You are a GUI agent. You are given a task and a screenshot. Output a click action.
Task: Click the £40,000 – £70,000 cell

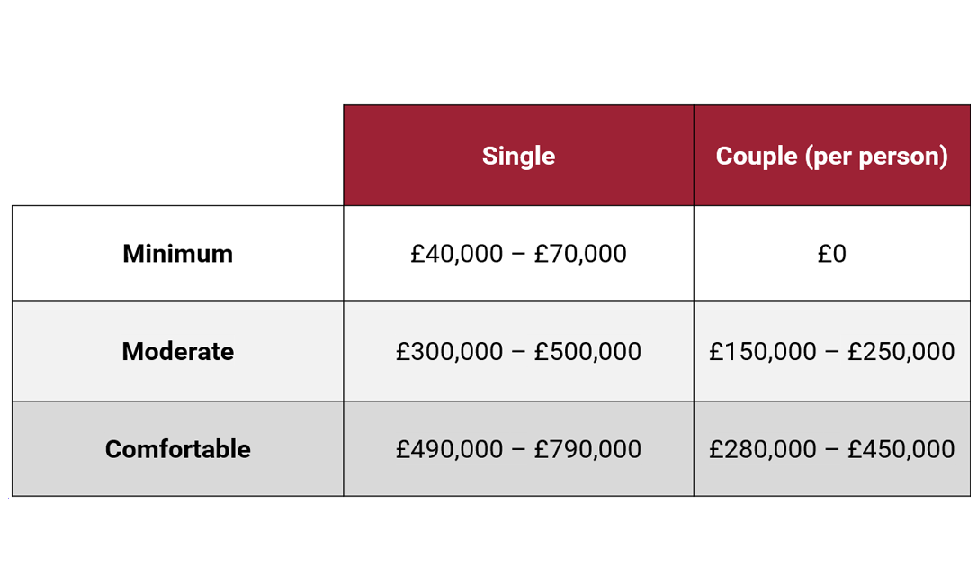click(518, 253)
